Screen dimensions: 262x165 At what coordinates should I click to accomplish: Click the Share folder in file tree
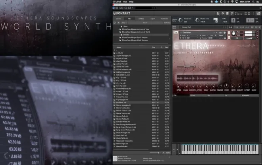pyautogui.click(x=124, y=27)
